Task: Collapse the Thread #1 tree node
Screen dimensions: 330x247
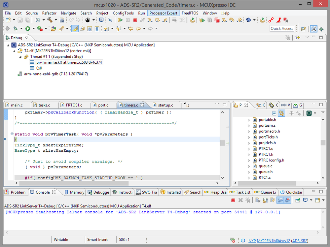Action: pos(20,57)
